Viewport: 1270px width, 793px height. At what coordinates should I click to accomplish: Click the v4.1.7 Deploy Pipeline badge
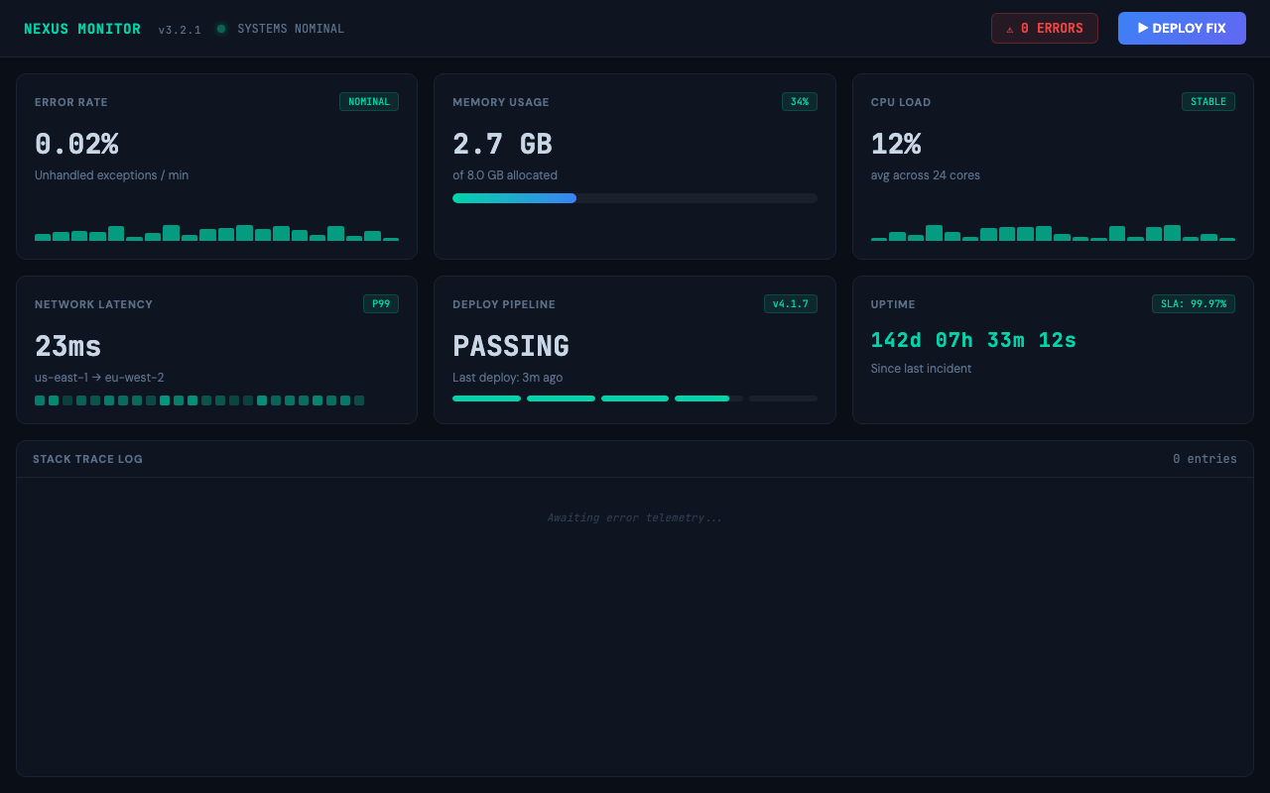[790, 303]
